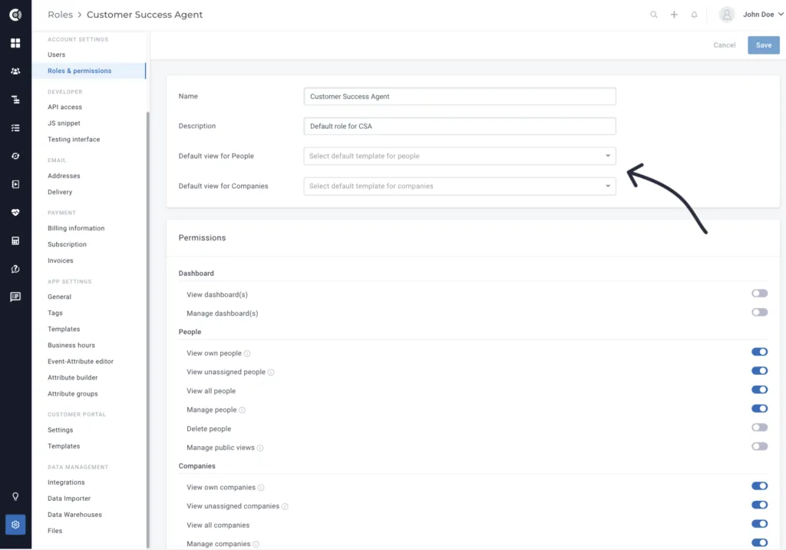This screenshot has width=786, height=550.
Task: Turn off the View all people toggle
Action: coord(759,390)
